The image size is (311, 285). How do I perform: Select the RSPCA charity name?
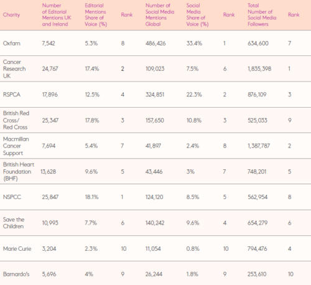[12, 95]
